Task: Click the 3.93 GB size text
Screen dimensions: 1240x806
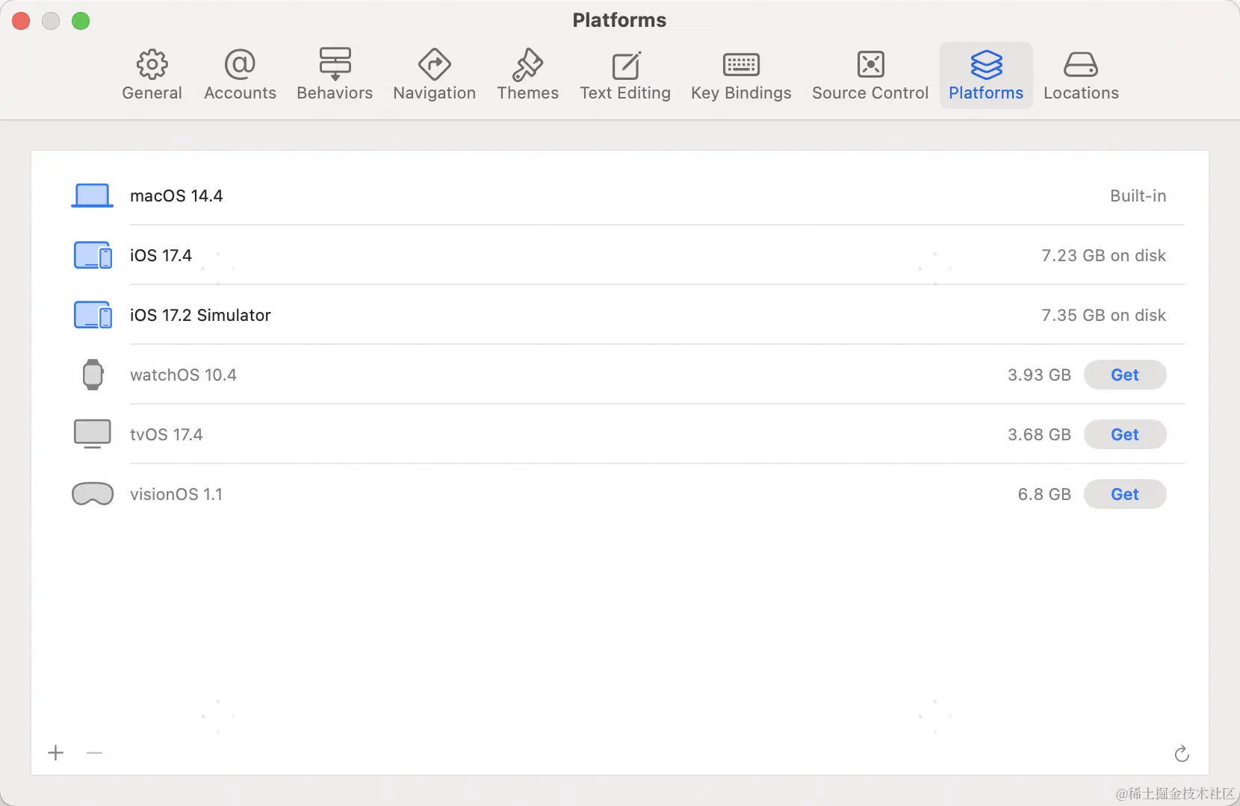Action: click(x=1039, y=375)
